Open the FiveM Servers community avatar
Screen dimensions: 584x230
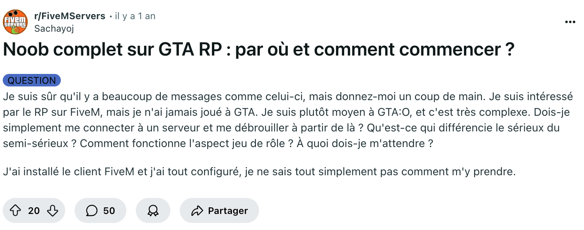point(15,22)
